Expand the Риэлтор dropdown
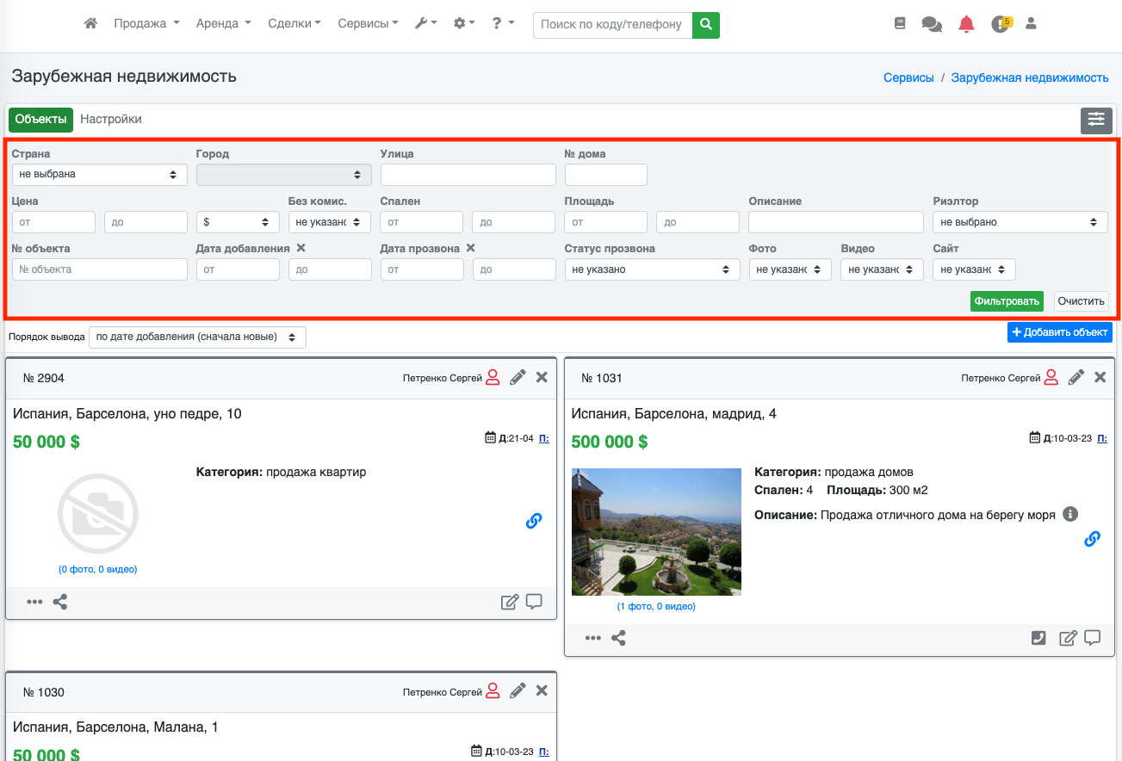 click(1020, 222)
